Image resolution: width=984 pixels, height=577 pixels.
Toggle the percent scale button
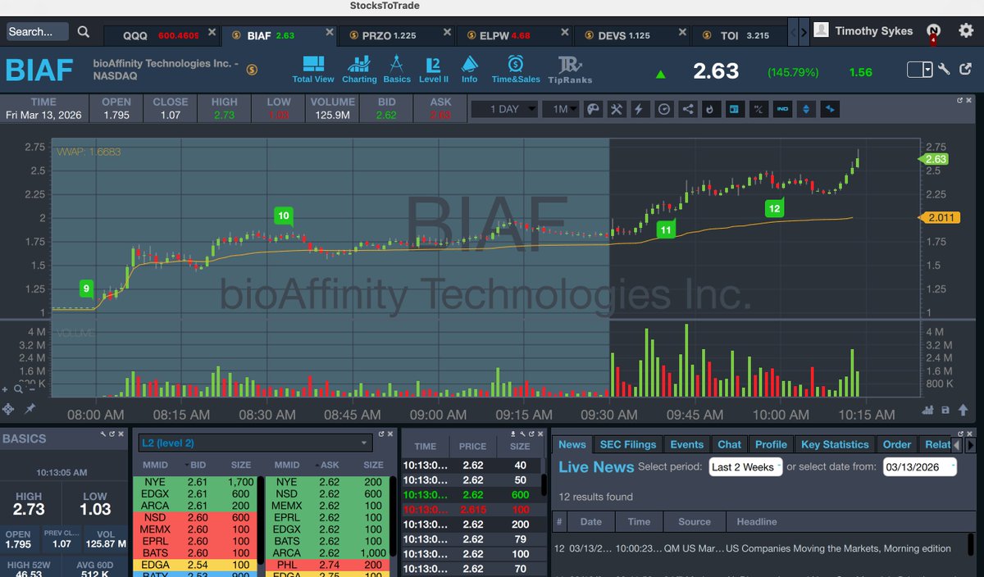click(x=758, y=109)
